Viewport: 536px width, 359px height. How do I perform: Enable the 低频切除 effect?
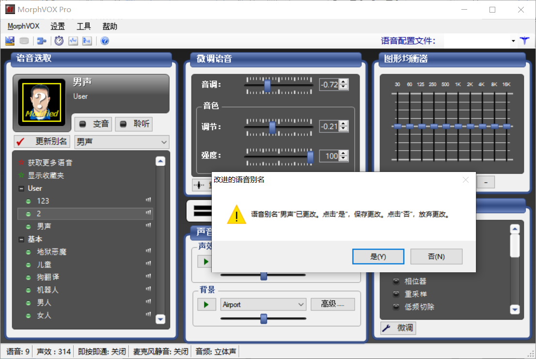396,307
